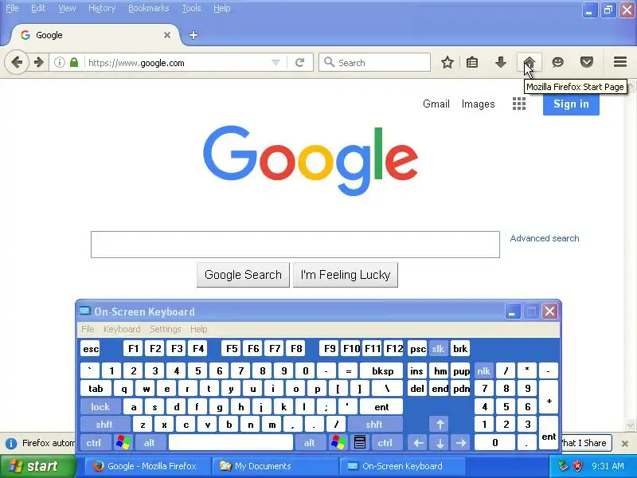The image size is (637, 478).
Task: Toggle scroll lock slk key
Action: click(438, 349)
